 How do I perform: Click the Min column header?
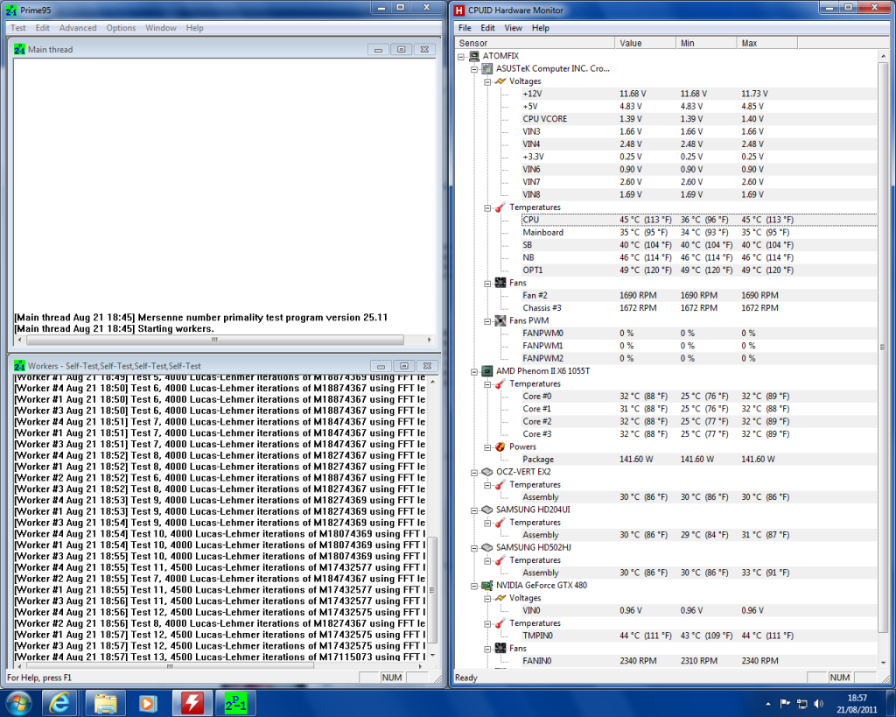pyautogui.click(x=706, y=43)
